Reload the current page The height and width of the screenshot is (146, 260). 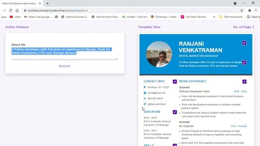[11, 11]
